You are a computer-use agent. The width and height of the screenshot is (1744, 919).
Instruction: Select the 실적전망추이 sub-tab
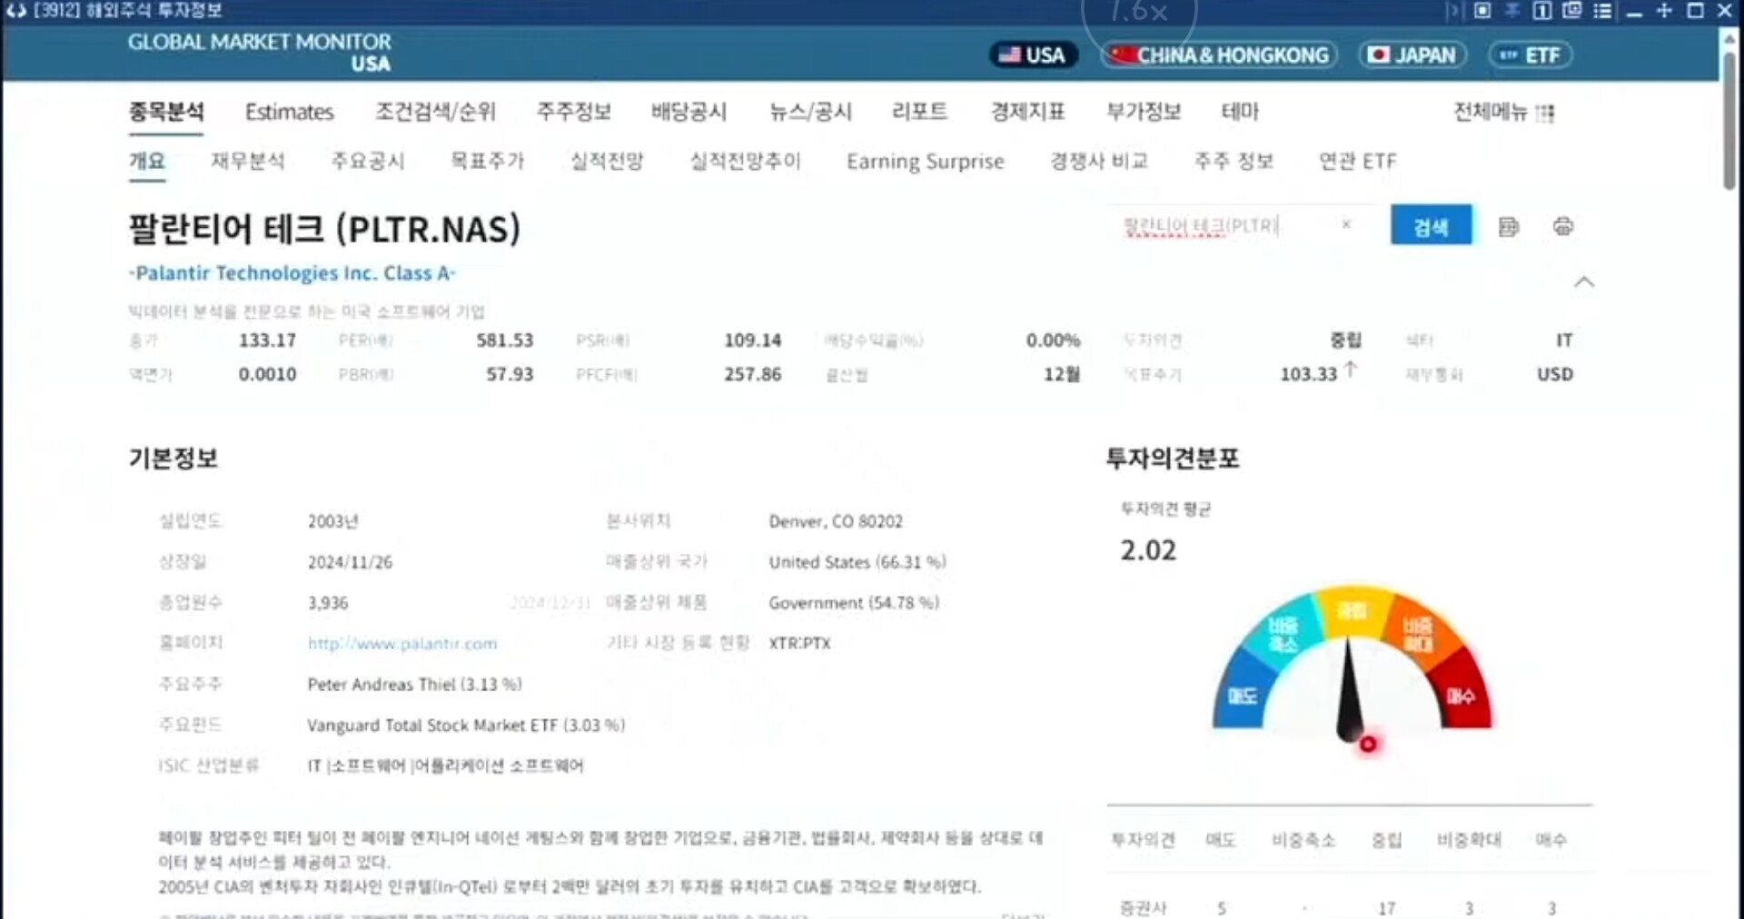point(746,161)
